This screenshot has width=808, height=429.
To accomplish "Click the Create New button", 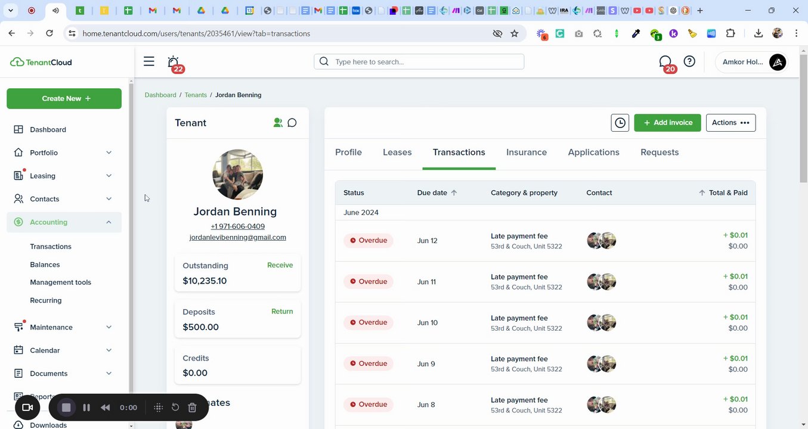I will [x=64, y=99].
